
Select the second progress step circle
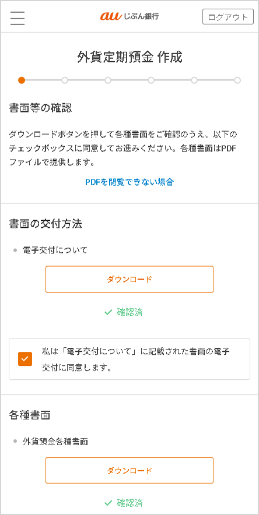(65, 80)
